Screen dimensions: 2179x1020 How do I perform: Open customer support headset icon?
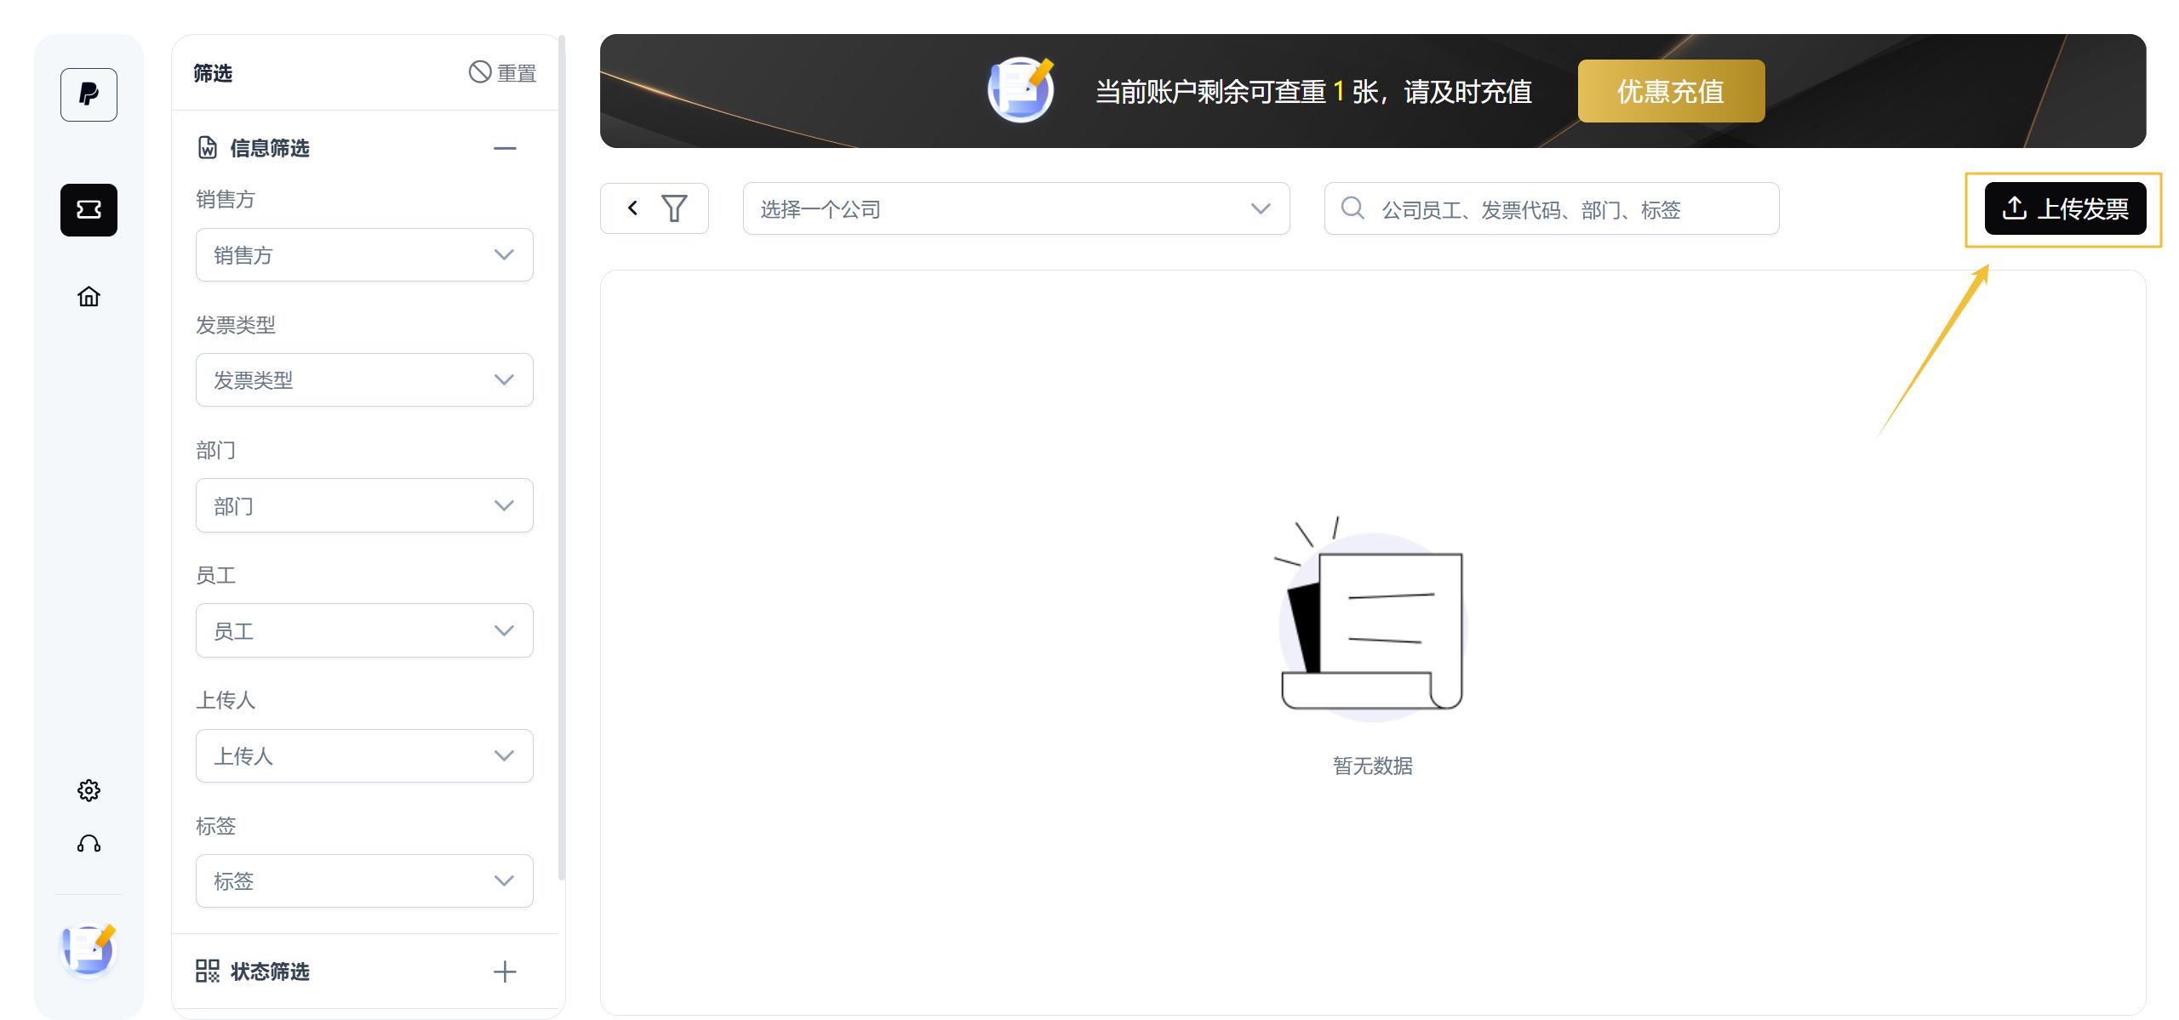click(89, 844)
